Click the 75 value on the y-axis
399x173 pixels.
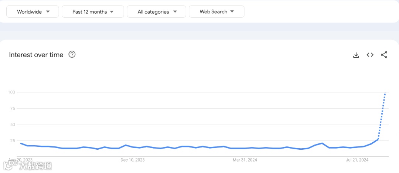coord(12,108)
